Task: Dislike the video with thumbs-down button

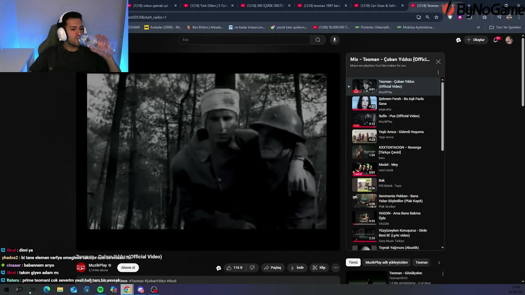Action: (x=252, y=268)
